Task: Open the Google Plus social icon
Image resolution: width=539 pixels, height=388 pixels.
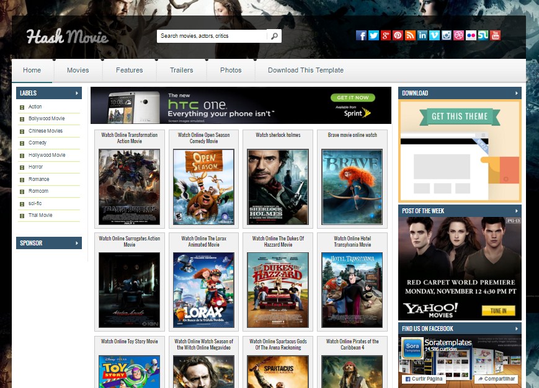Action: click(x=386, y=35)
